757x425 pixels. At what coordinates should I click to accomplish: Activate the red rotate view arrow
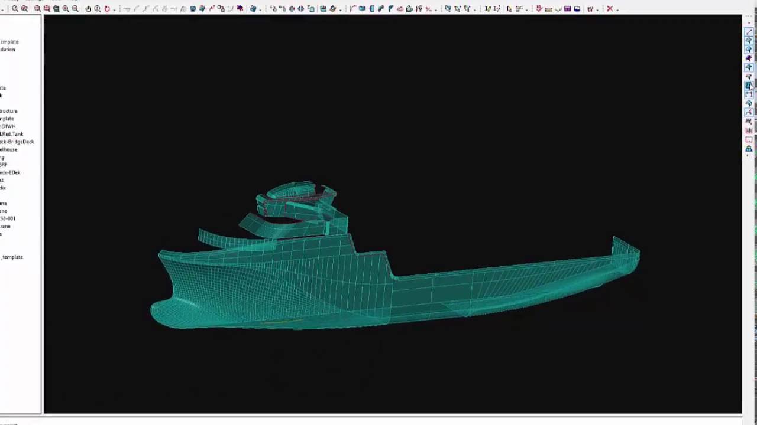pos(107,9)
